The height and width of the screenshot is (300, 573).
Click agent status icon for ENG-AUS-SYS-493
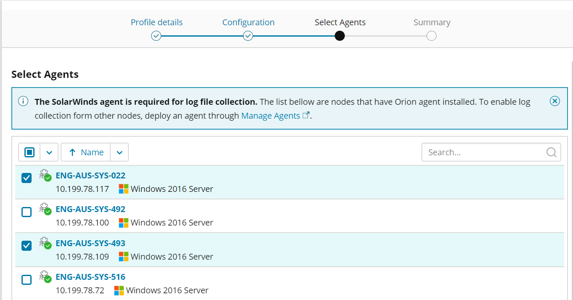[45, 243]
